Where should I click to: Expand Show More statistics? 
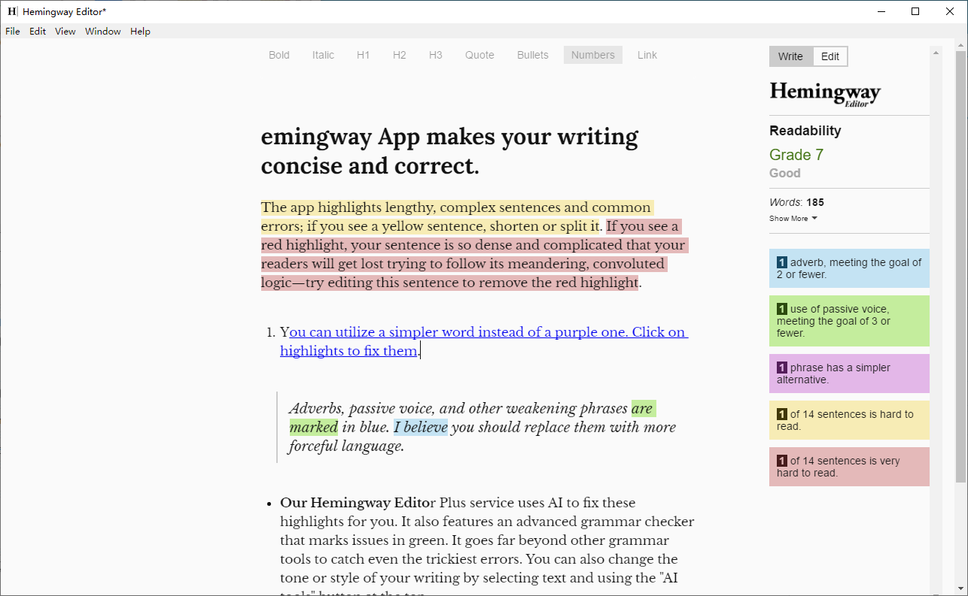coord(793,219)
